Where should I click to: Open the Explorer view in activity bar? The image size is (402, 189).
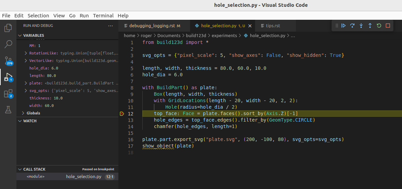[8, 28]
